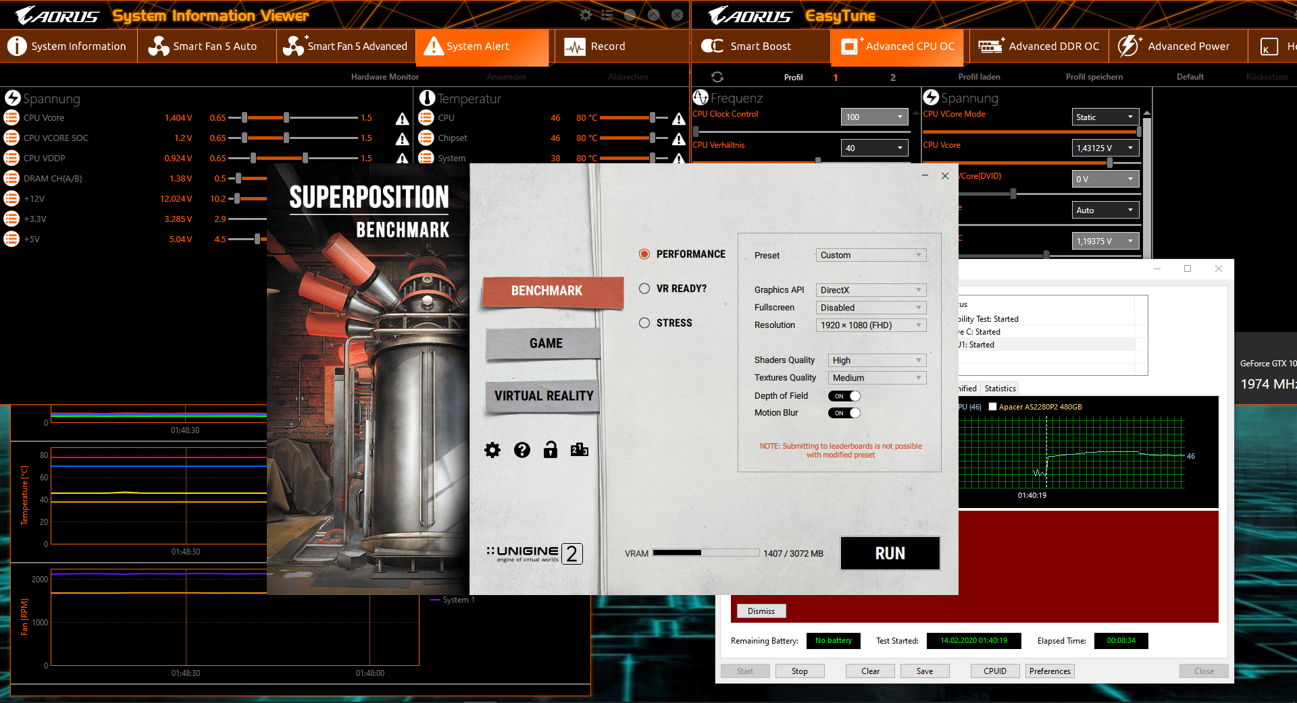Select the VR READY? radio option

pos(644,288)
